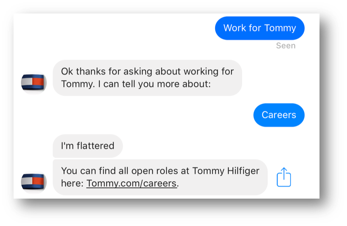Screen dimensions: 347x226
Task: Select the 'Work for Tommy' sent bubble
Action: pos(259,28)
